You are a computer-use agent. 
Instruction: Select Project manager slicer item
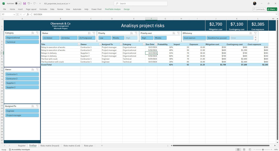(22, 115)
